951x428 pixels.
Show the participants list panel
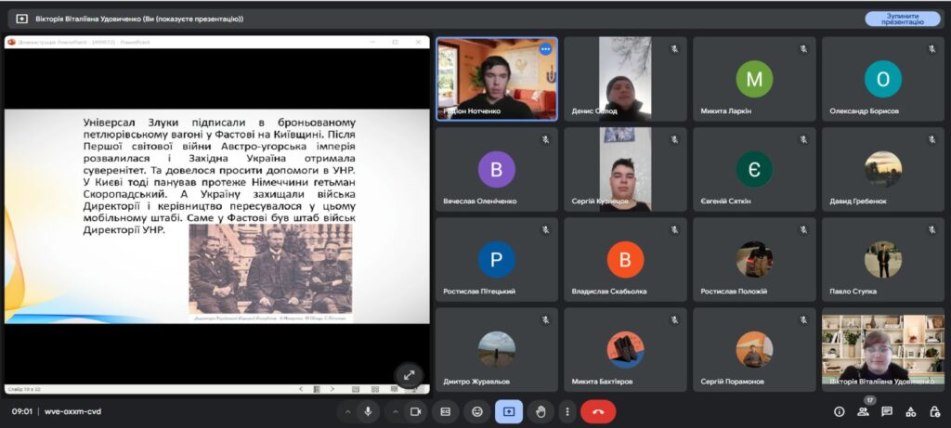[x=864, y=411]
